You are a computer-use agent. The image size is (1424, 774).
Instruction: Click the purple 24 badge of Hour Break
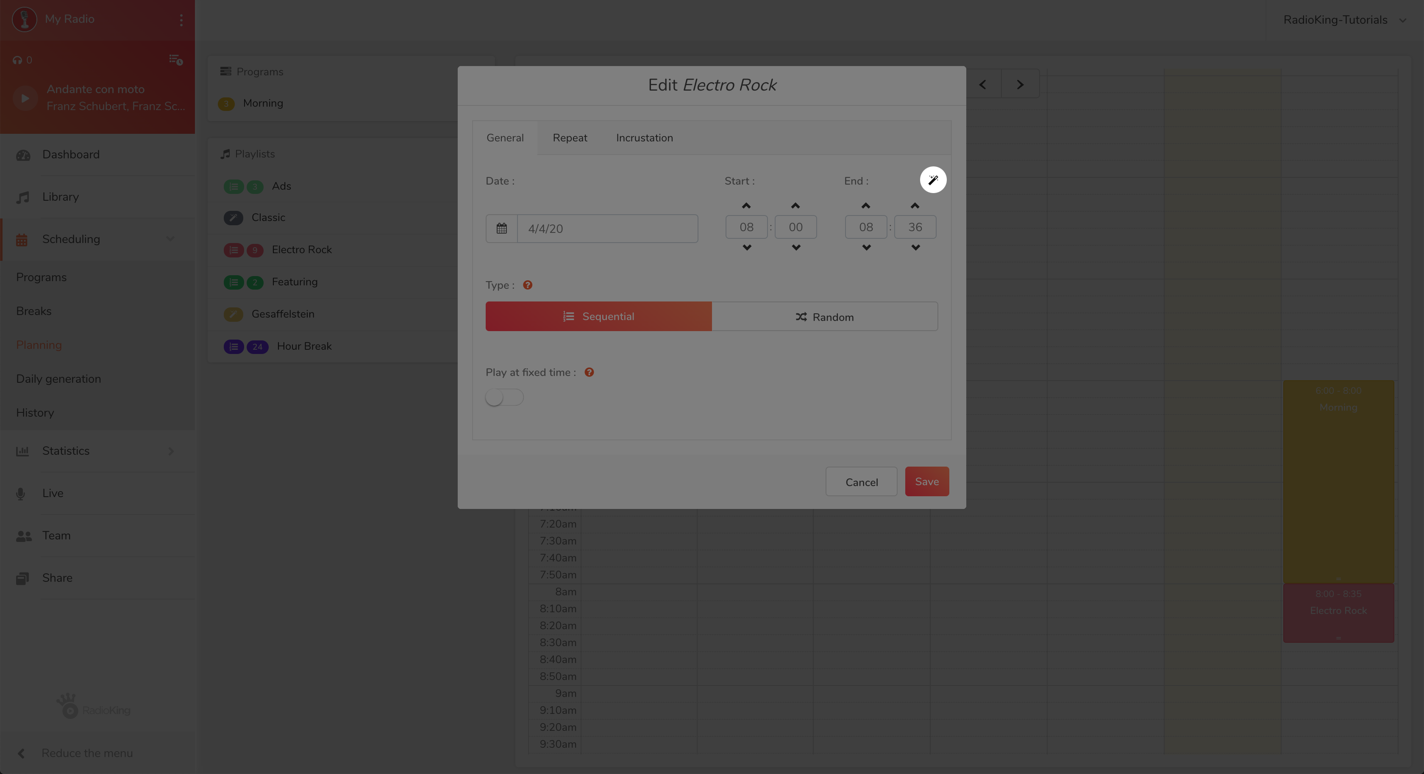(x=257, y=346)
